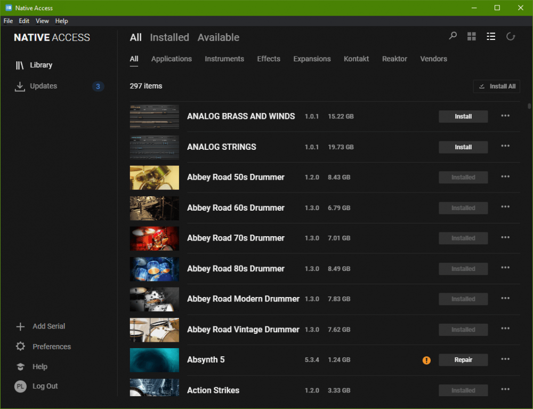
Task: Filter by Kontakt category
Action: 356,59
